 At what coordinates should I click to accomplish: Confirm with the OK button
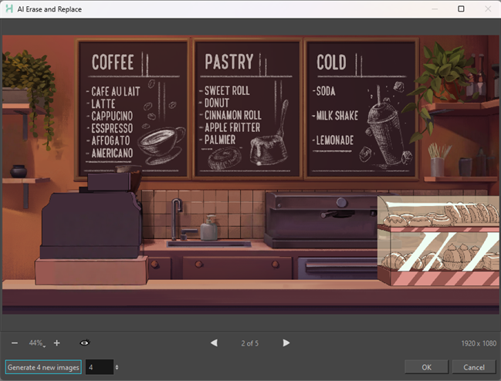[x=425, y=367]
